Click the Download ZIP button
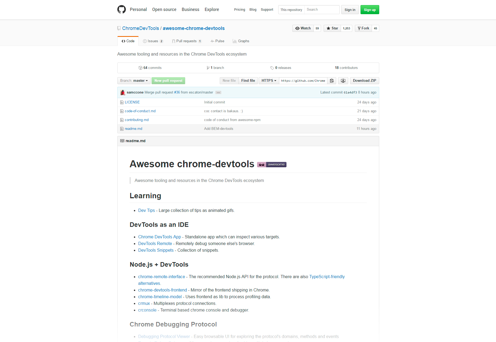This screenshot has width=496, height=342. (365, 81)
